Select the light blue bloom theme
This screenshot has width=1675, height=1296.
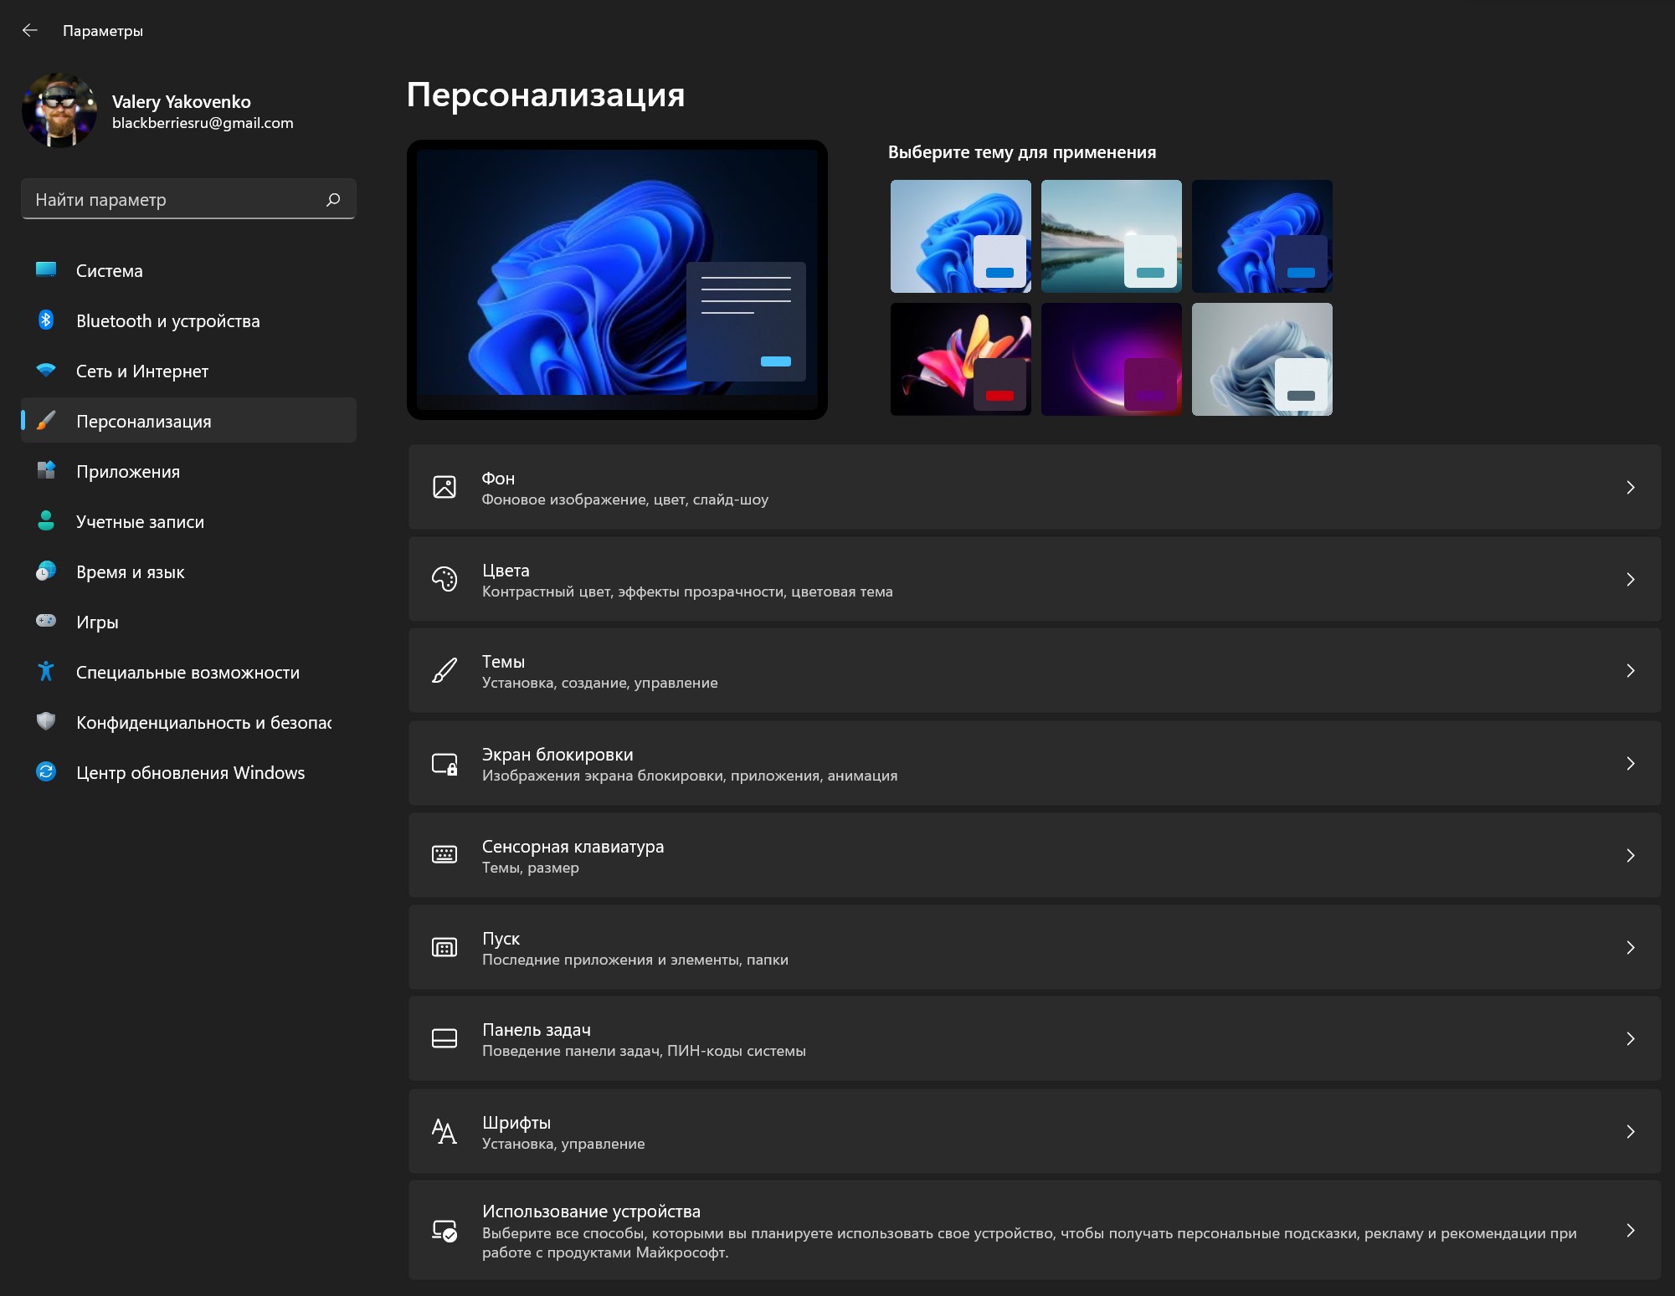coord(961,236)
